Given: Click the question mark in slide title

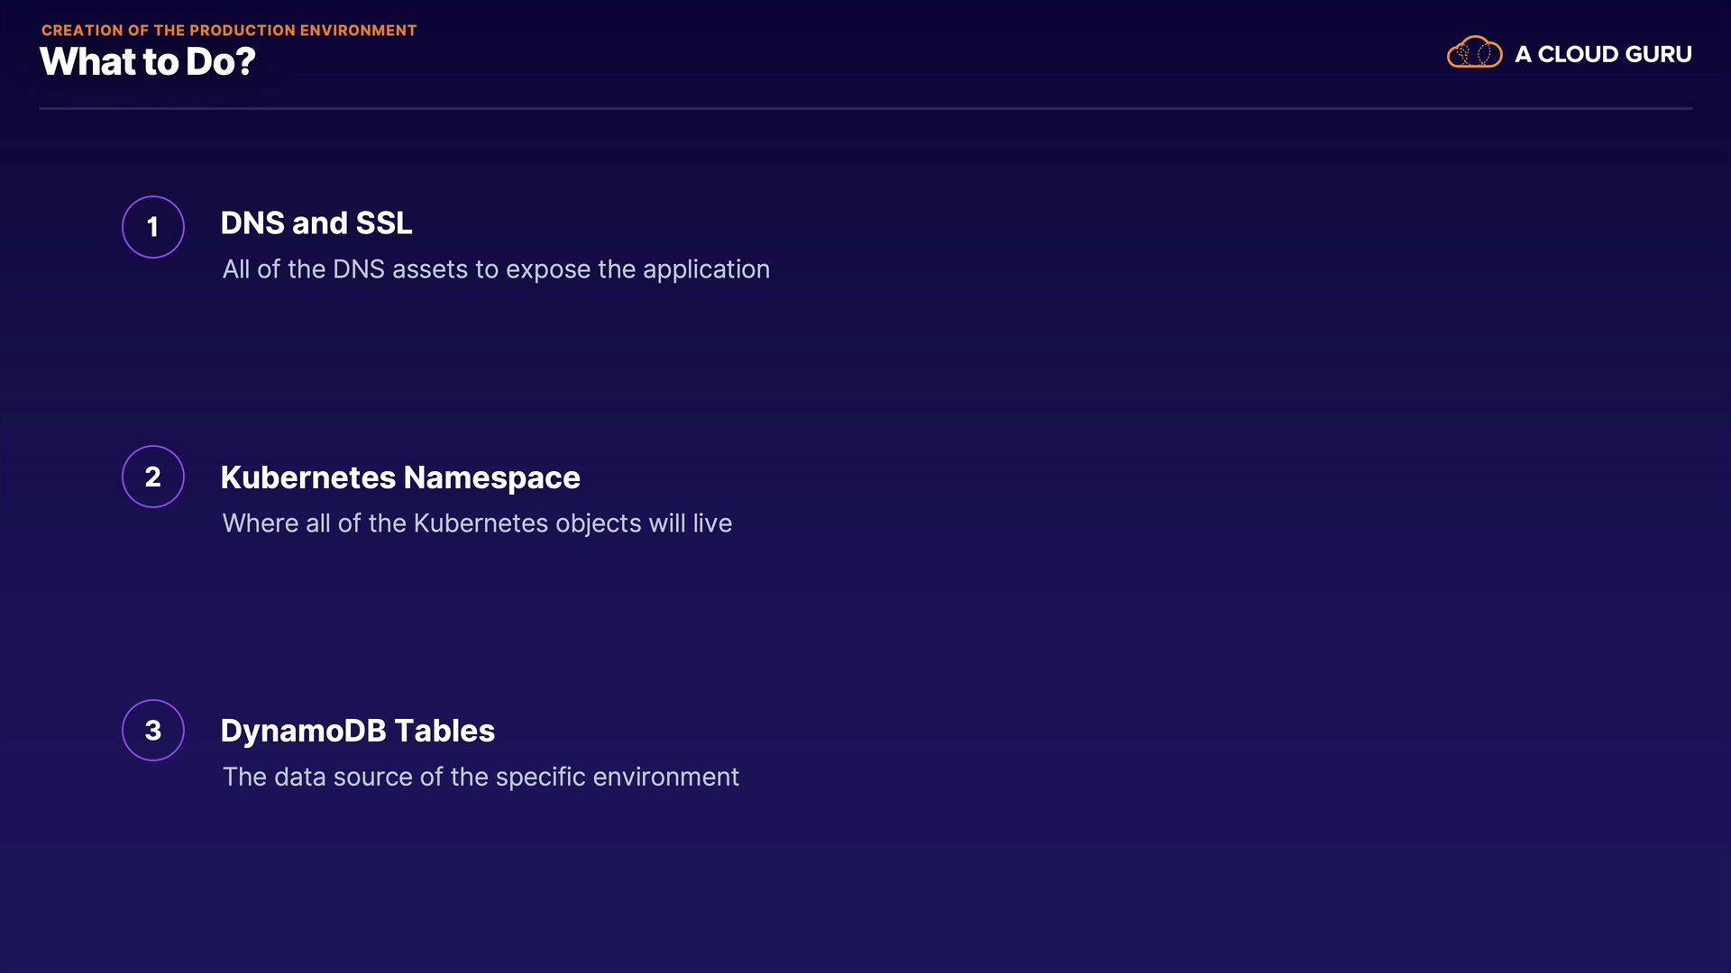Looking at the screenshot, I should tap(246, 62).
